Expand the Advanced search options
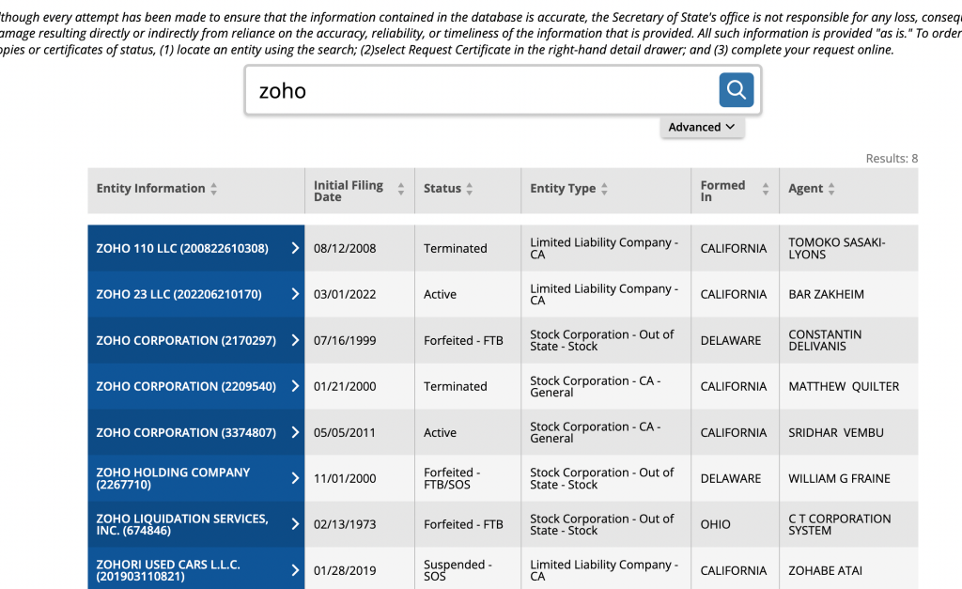The image size is (962, 589). (702, 127)
